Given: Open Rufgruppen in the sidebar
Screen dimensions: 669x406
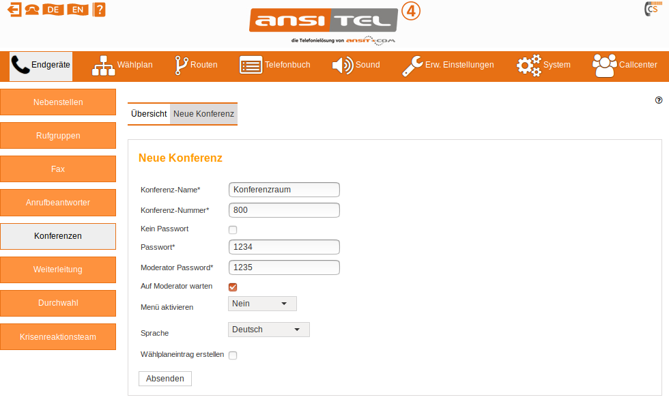Looking at the screenshot, I should [58, 136].
